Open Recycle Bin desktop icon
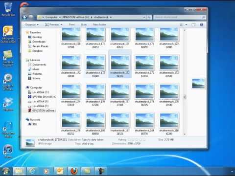The height and width of the screenshot is (176, 235). (x=8, y=9)
